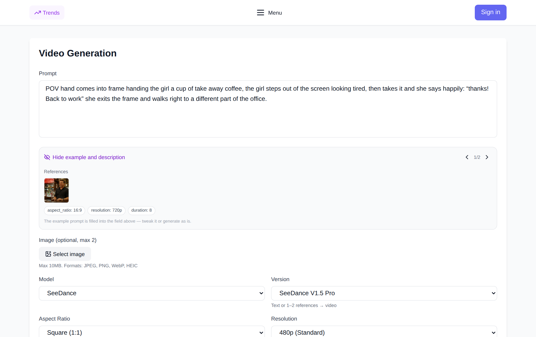
Task: Click the aspect_ratio: 16:9 chip
Action: [65, 210]
